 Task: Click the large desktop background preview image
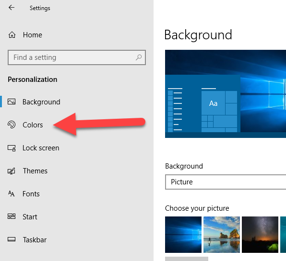tap(226, 94)
